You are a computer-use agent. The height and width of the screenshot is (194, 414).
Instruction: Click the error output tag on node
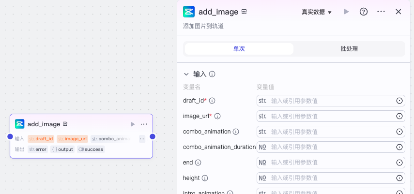[38, 149]
